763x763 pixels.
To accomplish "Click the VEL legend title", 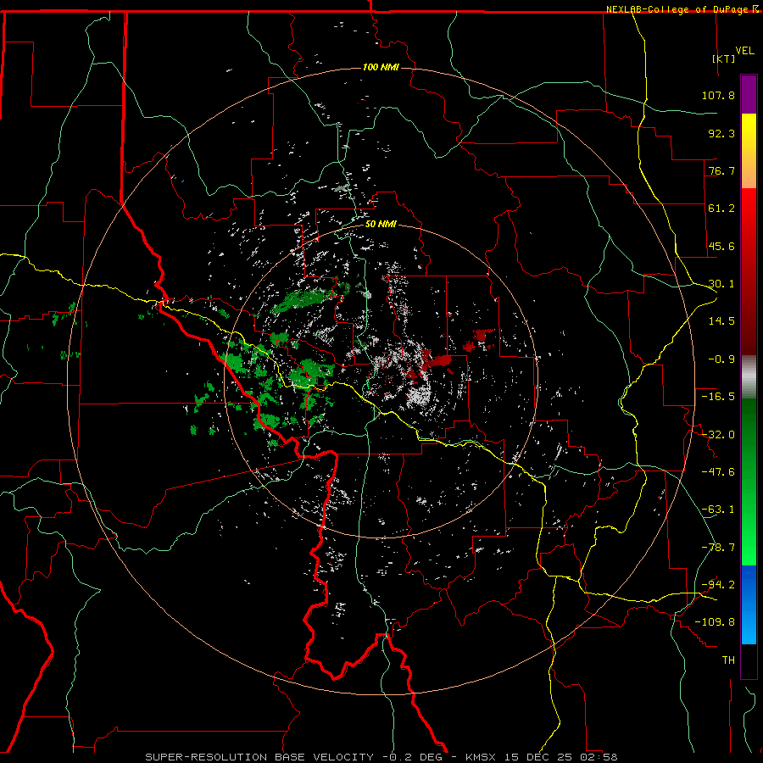I will (744, 51).
